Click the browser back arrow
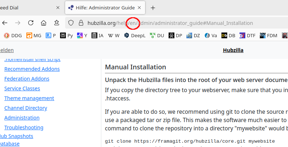 click(x=5, y=23)
